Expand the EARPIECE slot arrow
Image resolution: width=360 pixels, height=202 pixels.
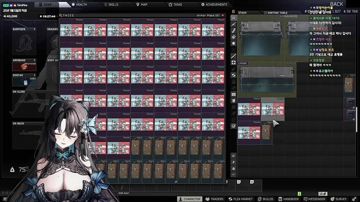(x=35, y=29)
